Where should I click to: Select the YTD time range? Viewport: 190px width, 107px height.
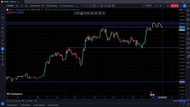(23, 101)
